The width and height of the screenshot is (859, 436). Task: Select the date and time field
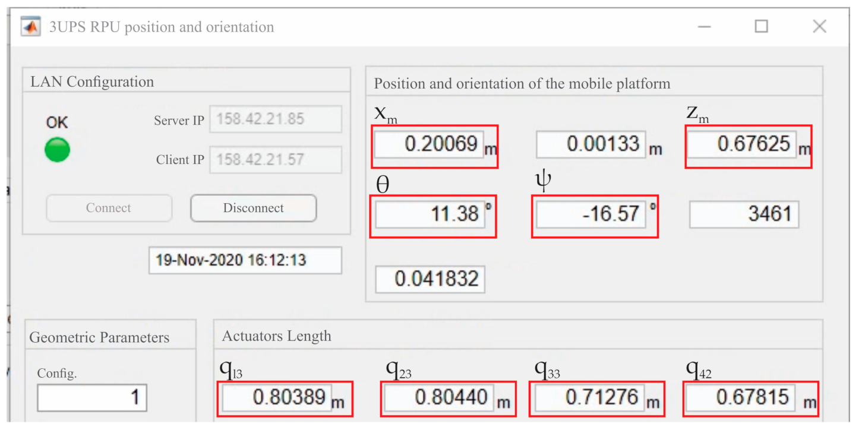[245, 260]
